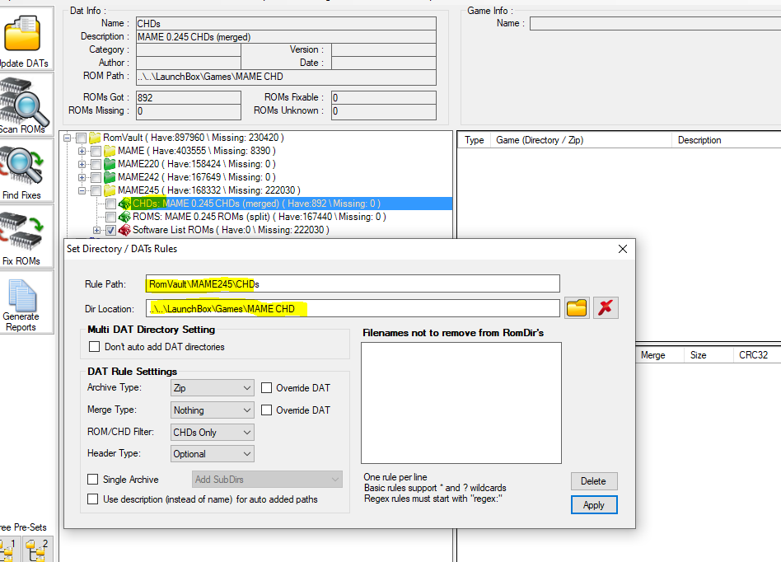This screenshot has height=562, width=781.
Task: Click the Filenames not to remove box
Action: coord(461,403)
